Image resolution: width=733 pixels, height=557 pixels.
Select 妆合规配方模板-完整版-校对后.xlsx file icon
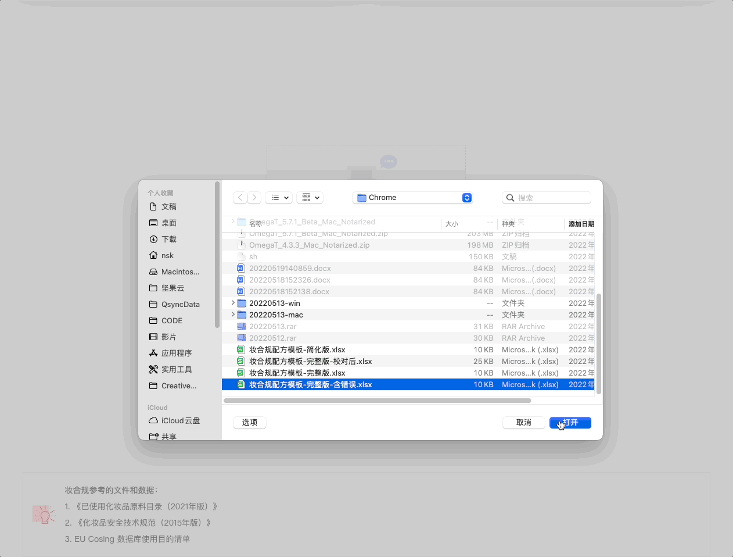click(x=241, y=361)
